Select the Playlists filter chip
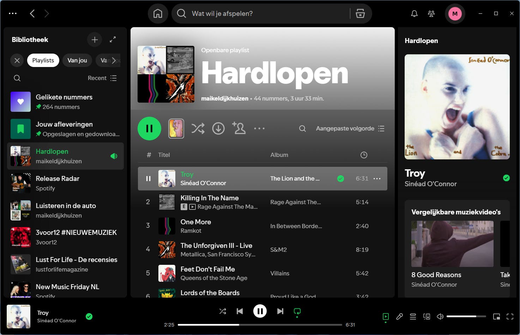 point(43,60)
